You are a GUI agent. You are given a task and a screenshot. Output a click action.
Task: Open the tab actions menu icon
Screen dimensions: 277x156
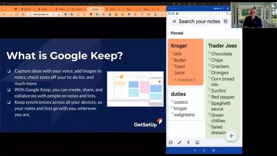pos(16,9)
